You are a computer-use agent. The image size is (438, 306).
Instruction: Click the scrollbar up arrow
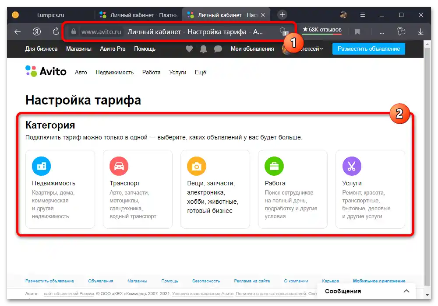(x=427, y=44)
